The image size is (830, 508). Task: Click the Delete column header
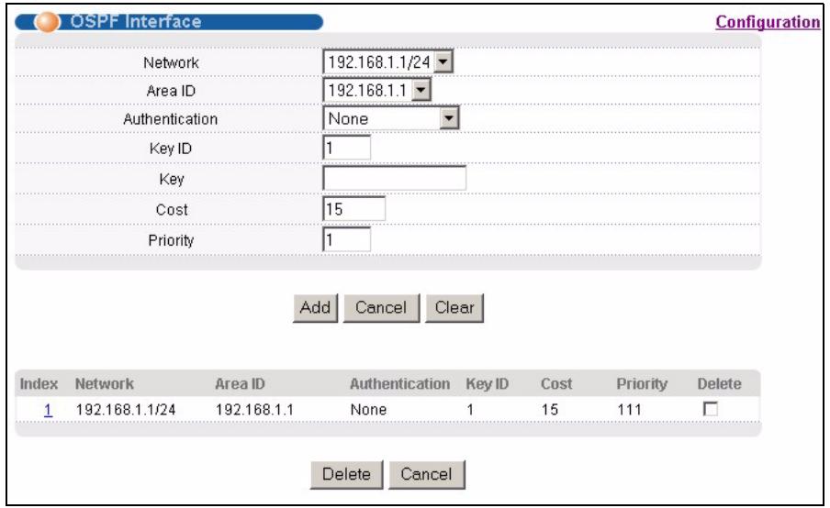point(719,384)
